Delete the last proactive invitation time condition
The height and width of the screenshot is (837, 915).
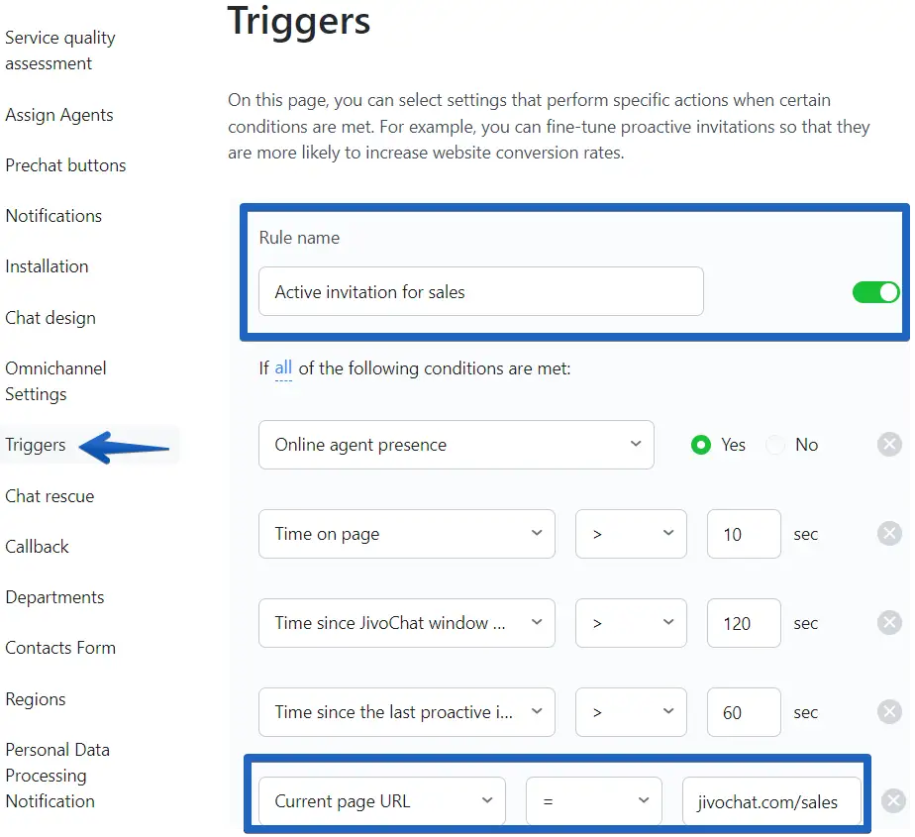pyautogui.click(x=889, y=712)
